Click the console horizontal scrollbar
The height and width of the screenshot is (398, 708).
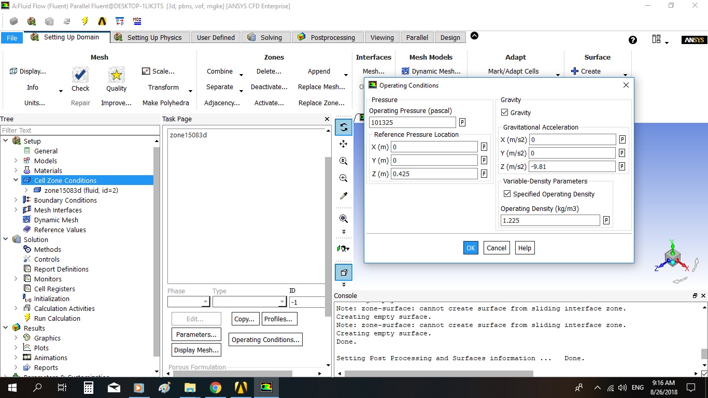pos(438,374)
